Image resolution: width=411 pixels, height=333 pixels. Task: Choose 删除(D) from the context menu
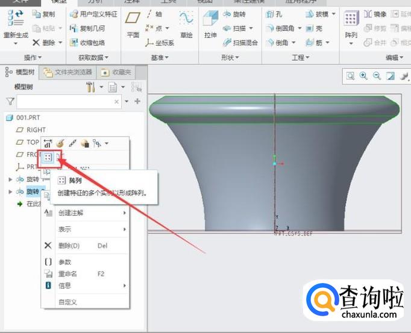pyautogui.click(x=69, y=246)
